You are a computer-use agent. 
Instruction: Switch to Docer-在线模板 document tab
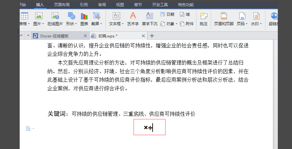pyautogui.click(x=60, y=36)
